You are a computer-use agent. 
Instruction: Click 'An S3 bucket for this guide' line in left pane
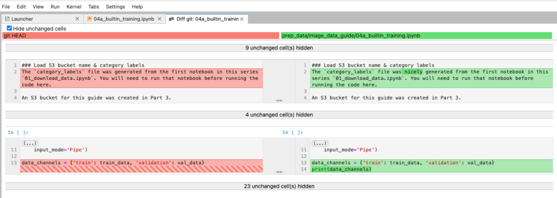[x=96, y=97]
